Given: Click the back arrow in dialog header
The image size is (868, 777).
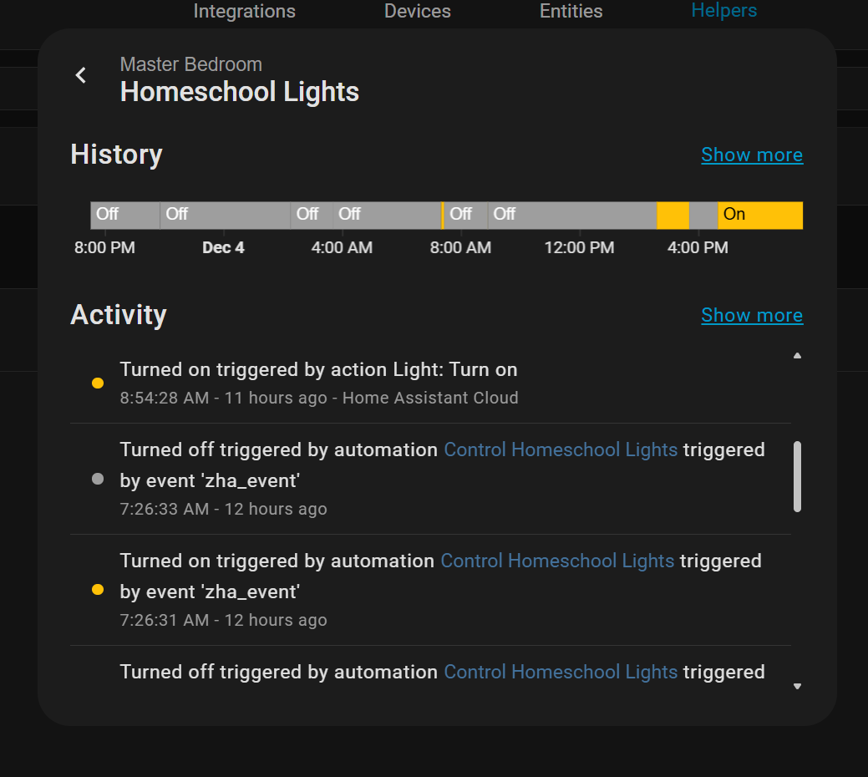Looking at the screenshot, I should pos(81,75).
